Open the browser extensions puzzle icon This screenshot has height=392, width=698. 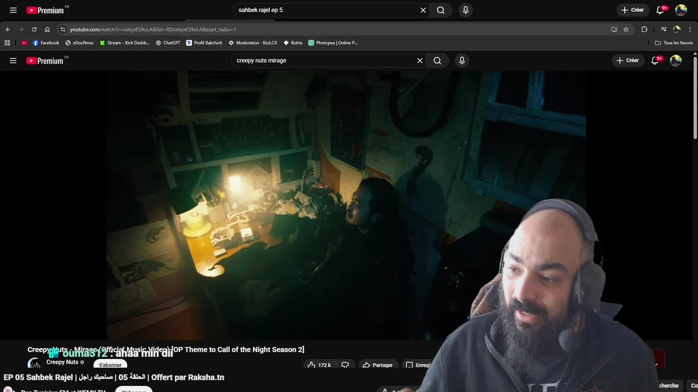point(644,29)
